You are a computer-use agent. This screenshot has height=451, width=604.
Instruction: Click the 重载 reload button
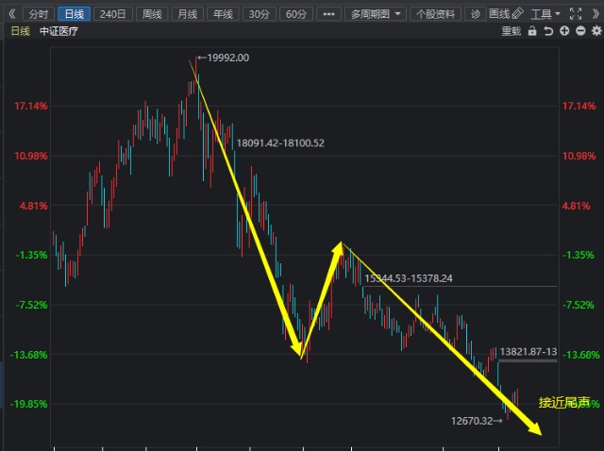pos(511,31)
